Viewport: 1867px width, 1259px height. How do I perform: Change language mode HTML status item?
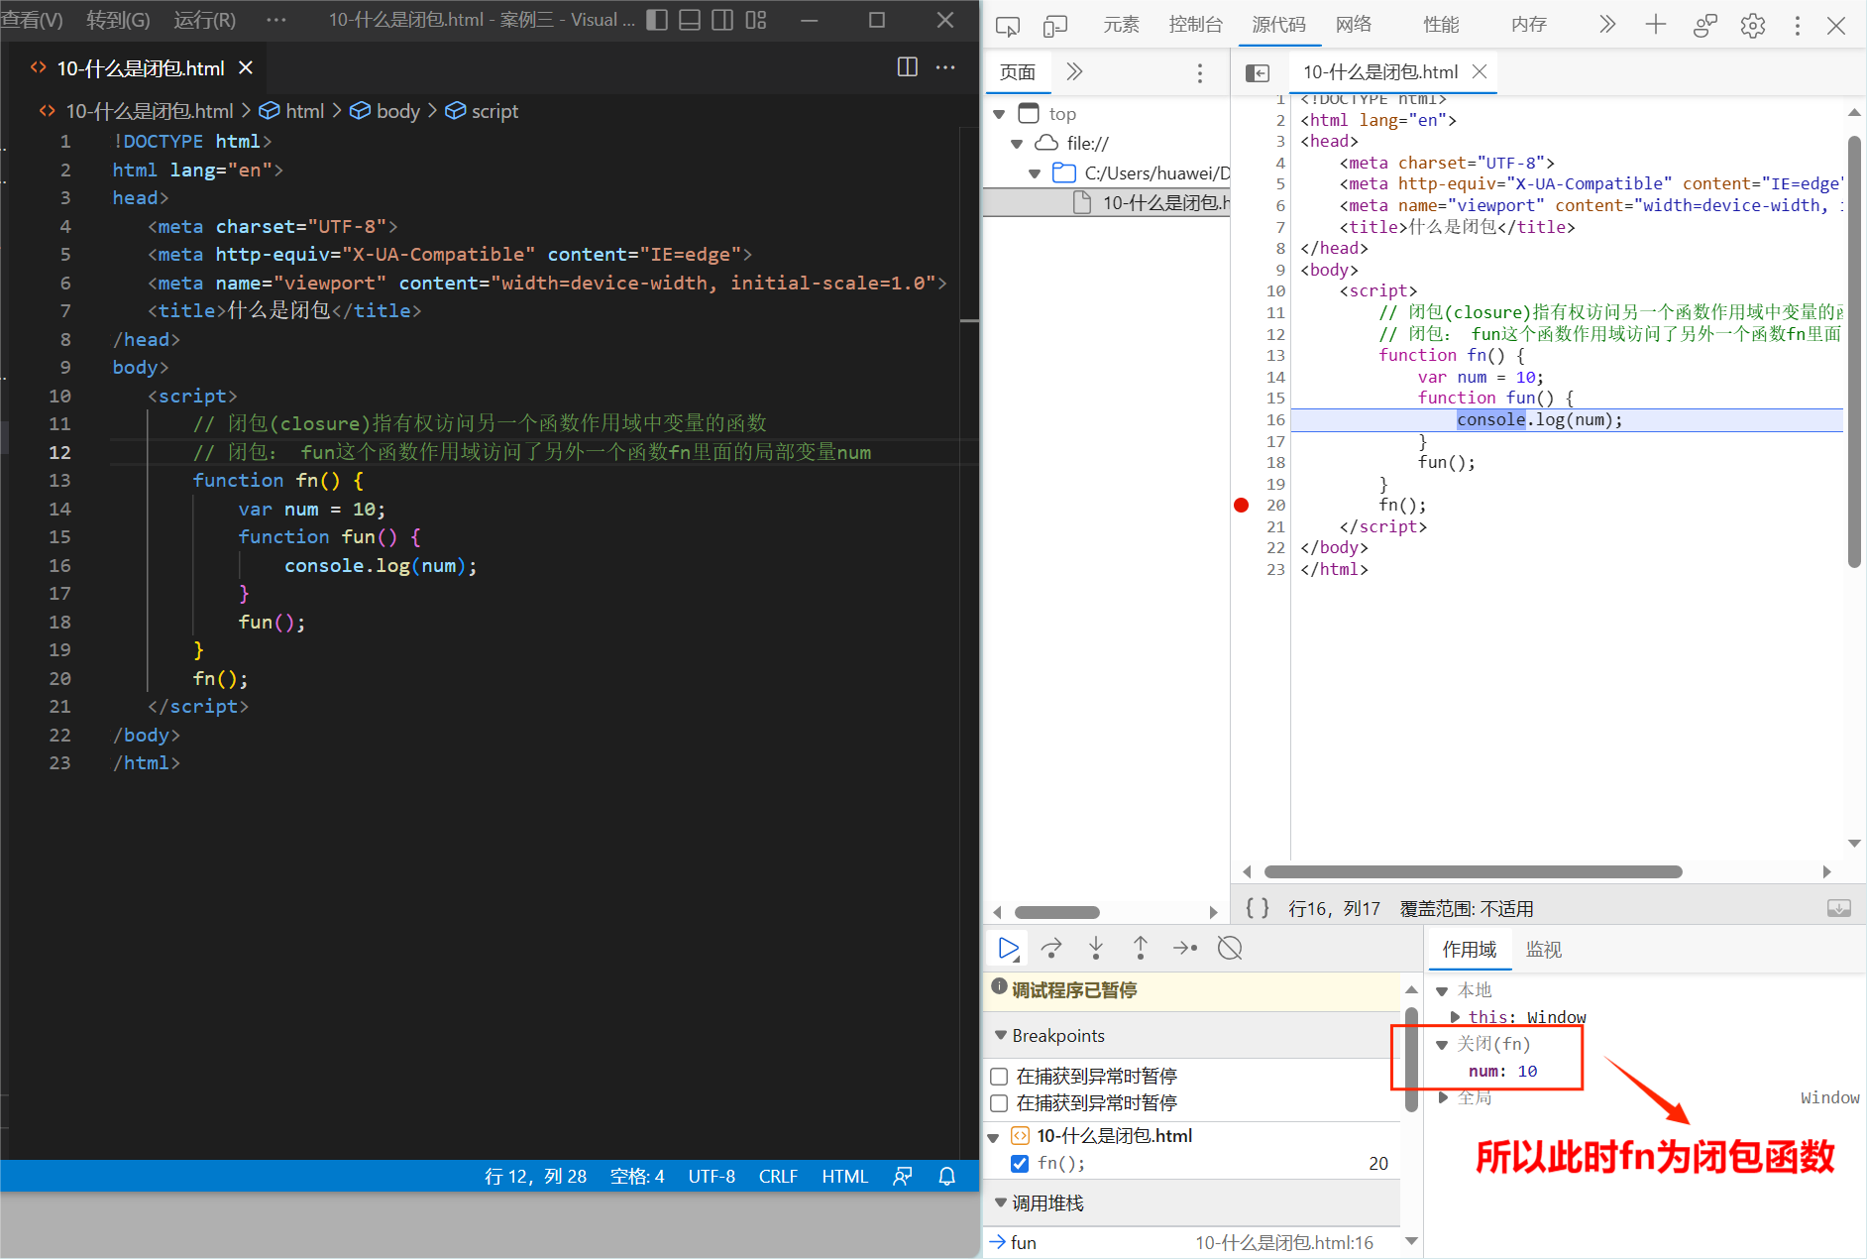pos(844,1176)
